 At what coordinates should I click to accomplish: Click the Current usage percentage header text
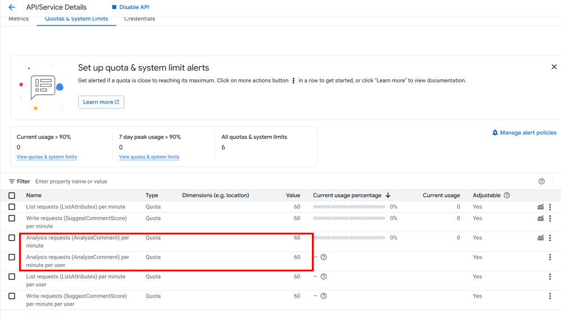tap(347, 195)
